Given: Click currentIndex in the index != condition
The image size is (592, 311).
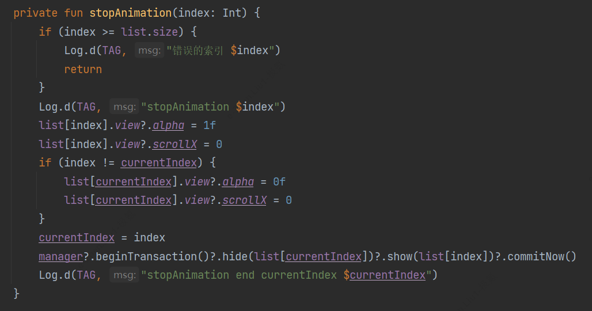Looking at the screenshot, I should click(x=159, y=162).
